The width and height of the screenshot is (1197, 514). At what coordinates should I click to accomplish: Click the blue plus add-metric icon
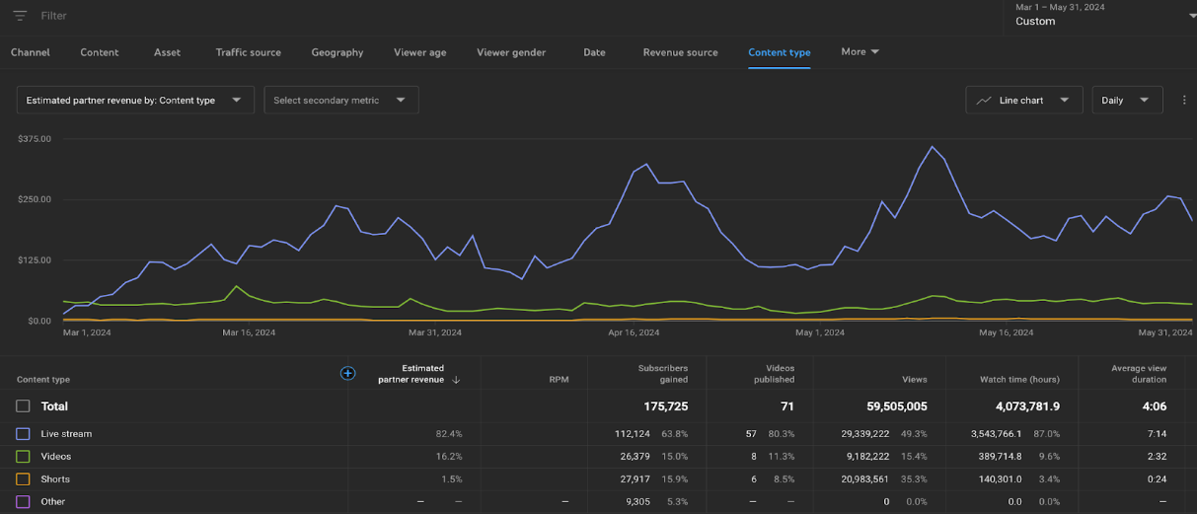[x=347, y=373]
